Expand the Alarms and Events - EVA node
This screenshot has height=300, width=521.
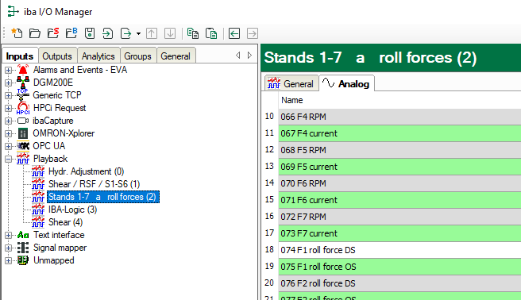[x=8, y=70]
